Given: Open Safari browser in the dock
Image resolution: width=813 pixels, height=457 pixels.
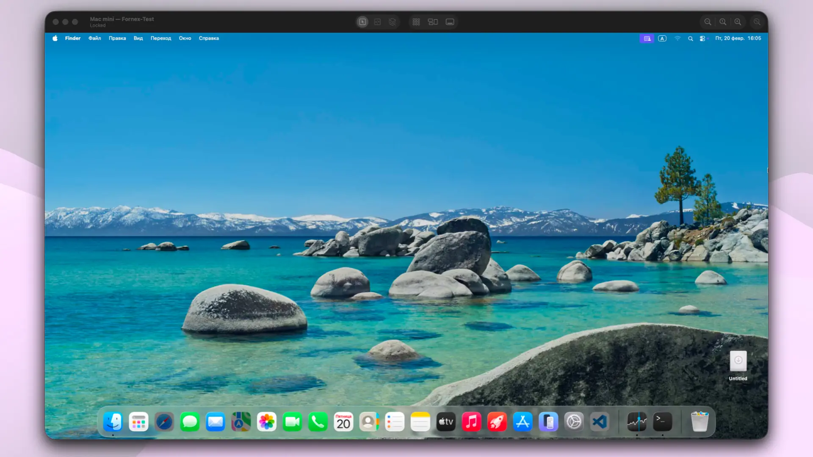Looking at the screenshot, I should click(x=164, y=422).
